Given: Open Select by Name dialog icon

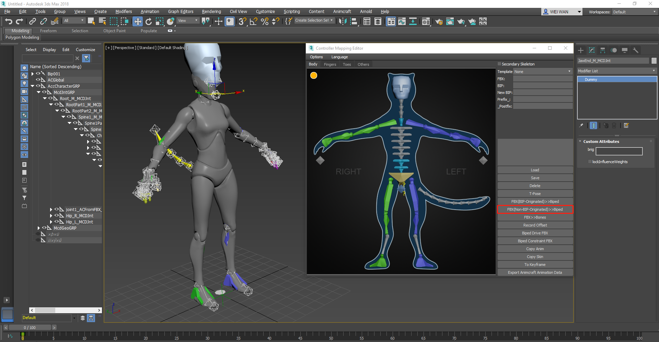Looking at the screenshot, I should [x=102, y=22].
